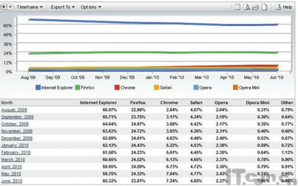298x186 pixels.
Task: Open print preview with magnifier page icon
Action: click(x=246, y=7)
